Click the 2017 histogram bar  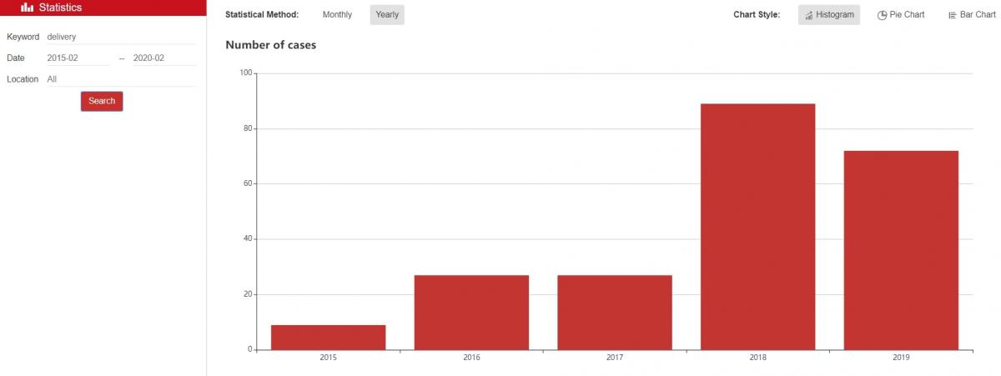click(615, 313)
